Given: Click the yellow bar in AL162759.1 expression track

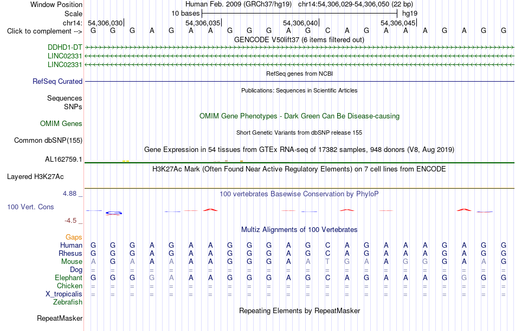Looking at the screenshot, I should click(126, 161).
